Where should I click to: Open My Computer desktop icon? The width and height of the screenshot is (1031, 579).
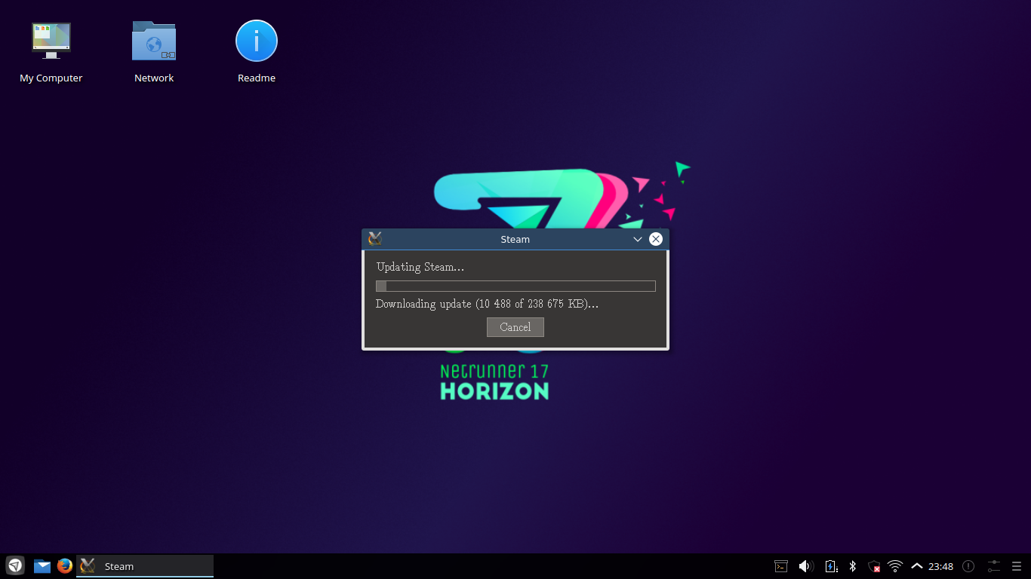tap(51, 52)
